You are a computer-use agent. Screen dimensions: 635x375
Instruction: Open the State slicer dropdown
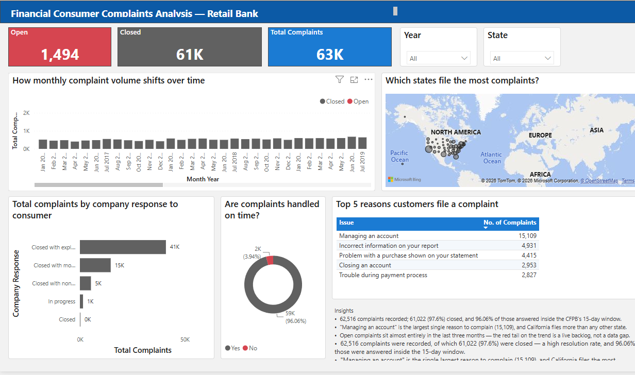point(522,58)
